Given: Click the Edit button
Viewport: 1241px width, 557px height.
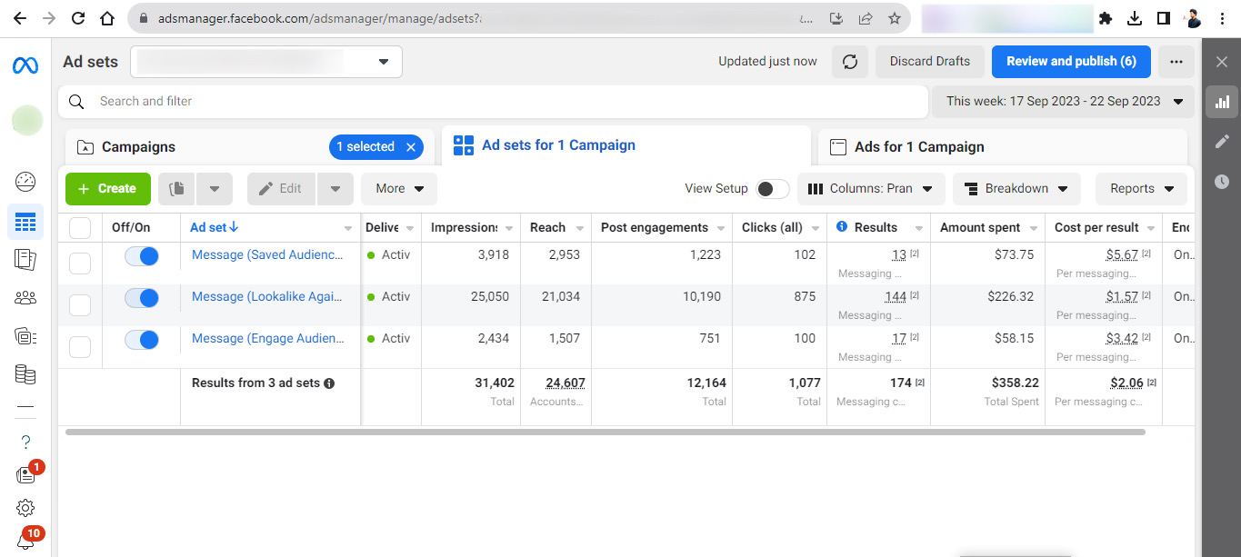Looking at the screenshot, I should point(281,189).
